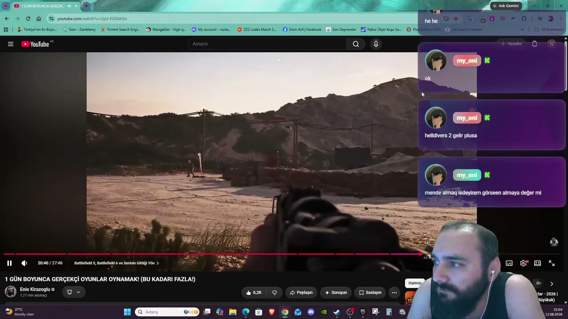Open the Torrent Search Engi... bookmark
The width and height of the screenshot is (568, 319).
pyautogui.click(x=120, y=30)
